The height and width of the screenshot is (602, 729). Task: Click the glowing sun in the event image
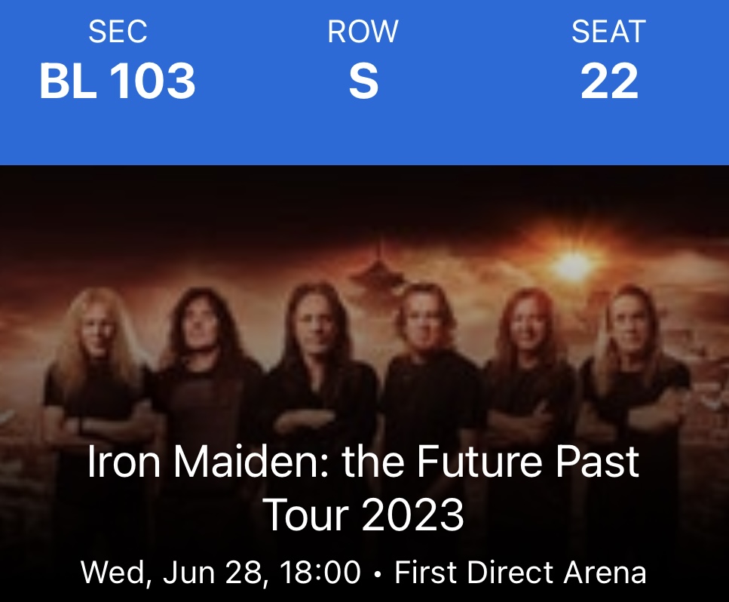pos(574,264)
